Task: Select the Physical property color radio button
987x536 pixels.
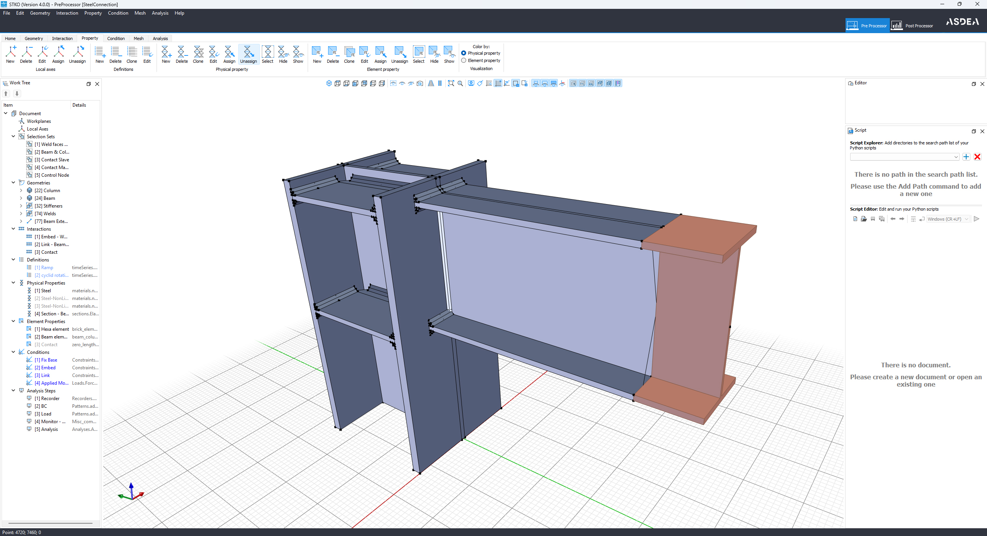Action: click(464, 53)
